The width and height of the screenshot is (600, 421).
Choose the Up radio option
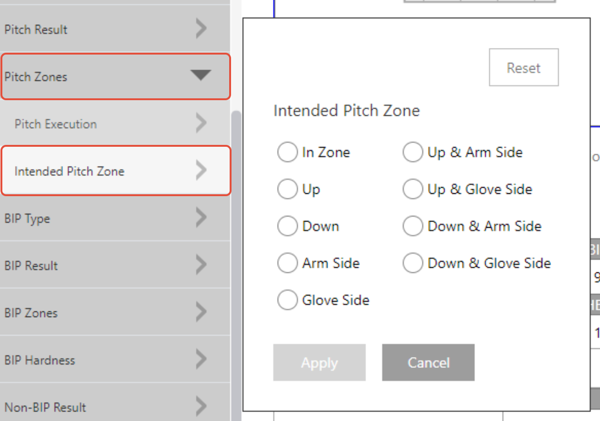pyautogui.click(x=287, y=190)
